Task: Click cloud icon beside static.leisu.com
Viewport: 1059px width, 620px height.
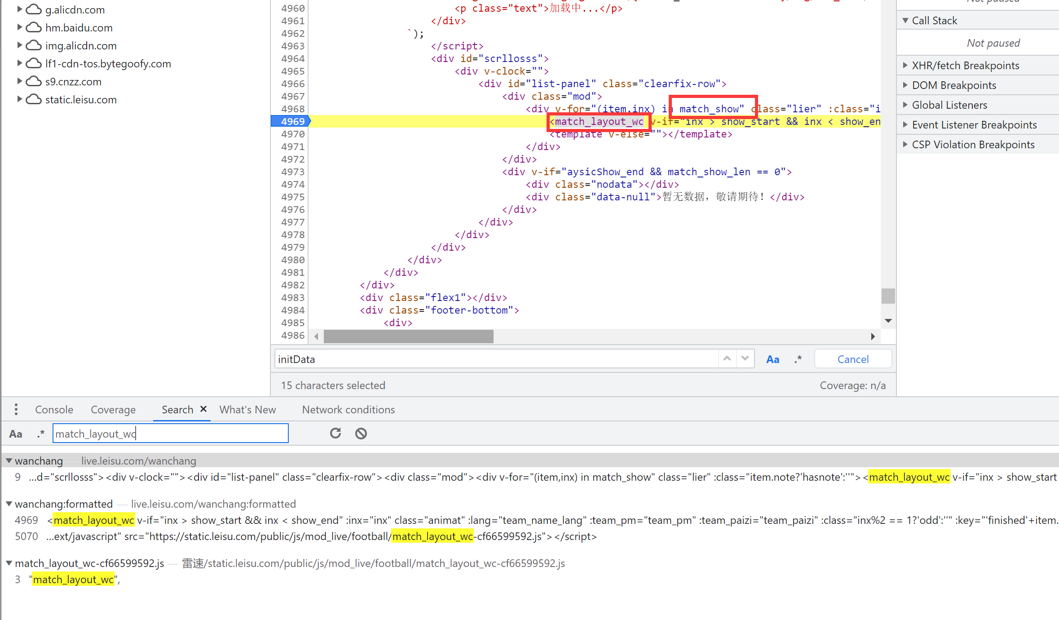Action: click(34, 99)
